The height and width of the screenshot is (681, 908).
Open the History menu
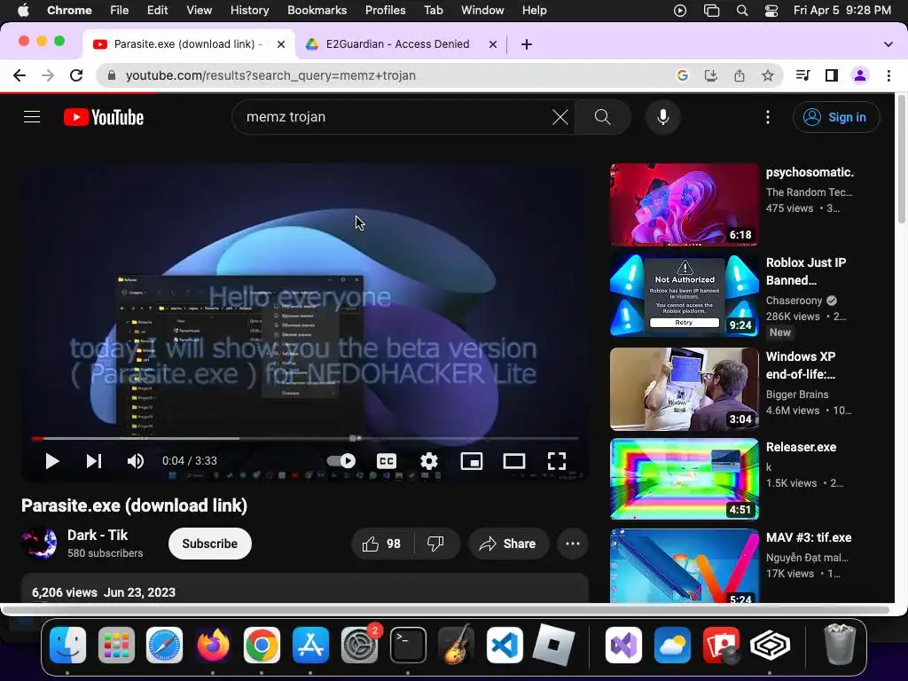pyautogui.click(x=249, y=10)
